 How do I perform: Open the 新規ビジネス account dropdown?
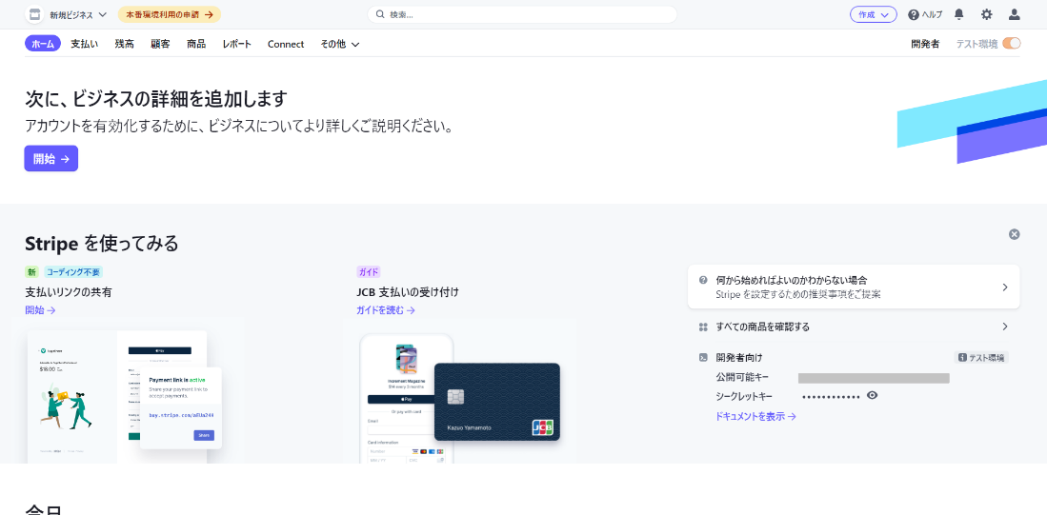click(x=78, y=14)
